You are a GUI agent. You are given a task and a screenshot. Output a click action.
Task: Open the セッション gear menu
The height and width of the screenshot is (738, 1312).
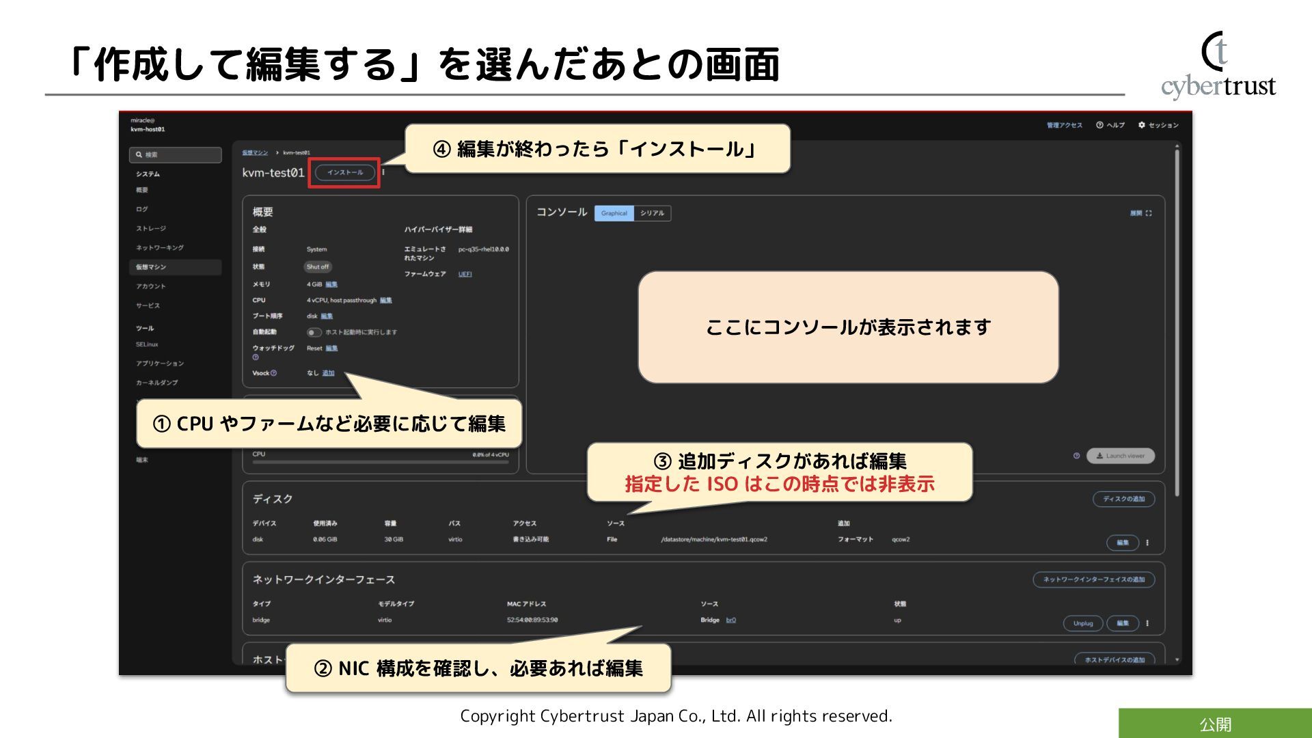pyautogui.click(x=1141, y=125)
